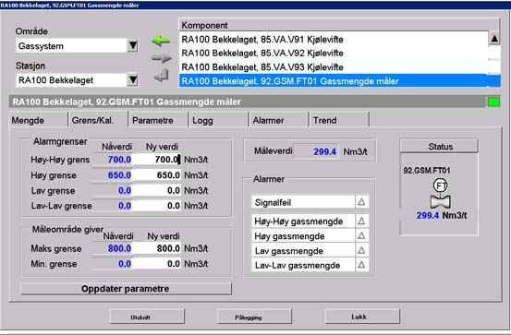Click the Pålogging button

(x=254, y=317)
